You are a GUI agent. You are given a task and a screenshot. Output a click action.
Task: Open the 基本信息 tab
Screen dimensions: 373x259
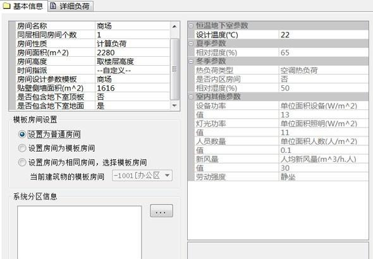coord(23,6)
